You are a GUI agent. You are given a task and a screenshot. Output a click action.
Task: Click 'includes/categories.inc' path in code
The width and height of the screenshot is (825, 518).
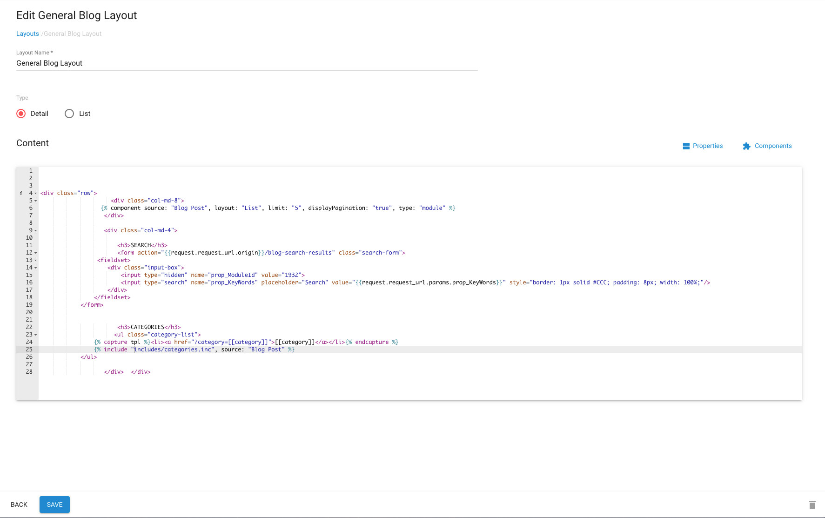173,350
